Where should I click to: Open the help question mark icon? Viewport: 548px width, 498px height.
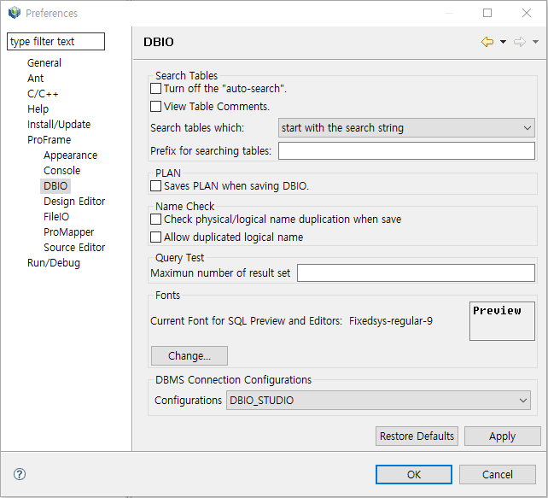[x=20, y=474]
